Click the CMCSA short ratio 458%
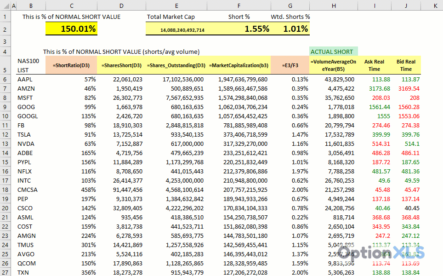This screenshot has height=276, width=443. [72, 190]
